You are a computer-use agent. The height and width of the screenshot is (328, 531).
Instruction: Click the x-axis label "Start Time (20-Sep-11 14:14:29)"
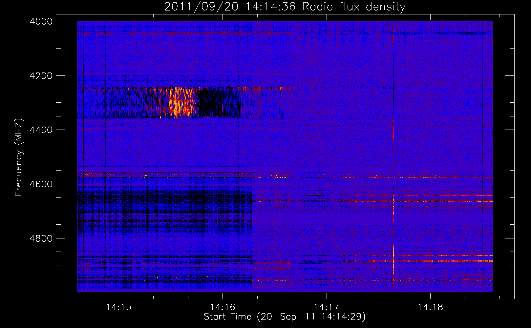coord(285,317)
